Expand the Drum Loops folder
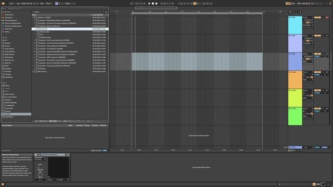Screen dimensions: 333x187 point(36,32)
